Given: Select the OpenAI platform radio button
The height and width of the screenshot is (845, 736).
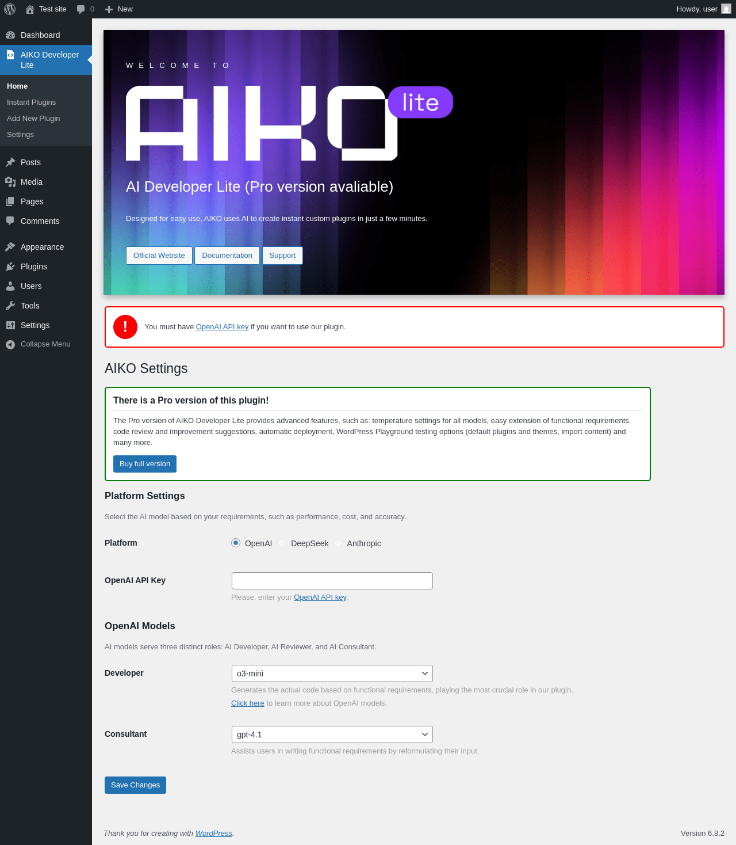Looking at the screenshot, I should 236,543.
